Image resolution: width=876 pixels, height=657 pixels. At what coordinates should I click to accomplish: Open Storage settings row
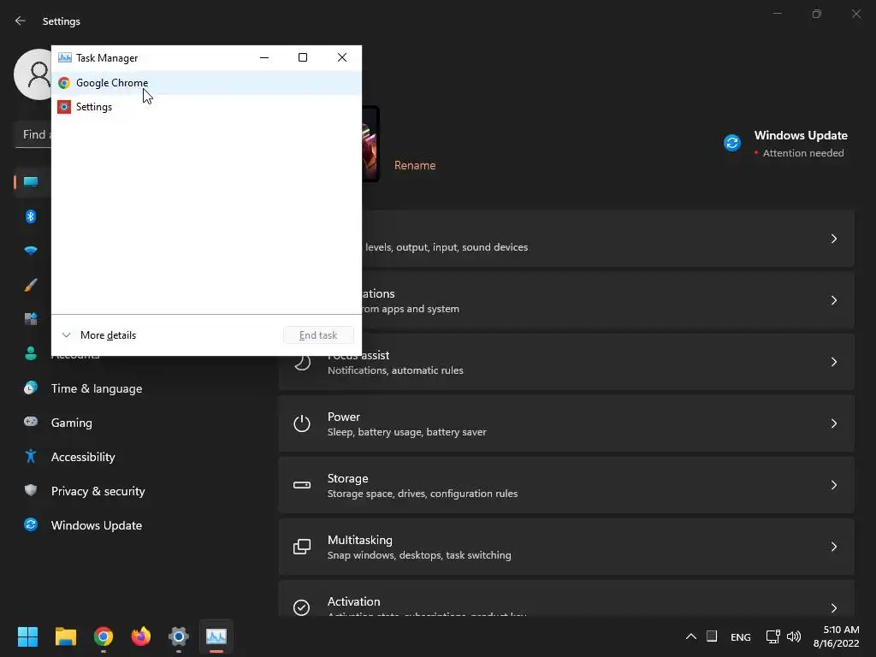[566, 485]
